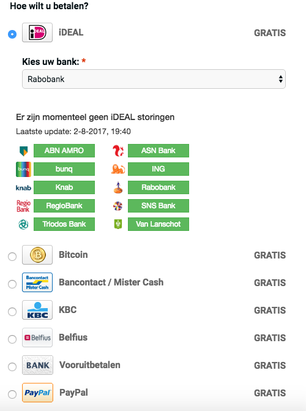Viewport: 306px width, 411px height.
Task: Select the Belfius radio button
Action: [12, 339]
